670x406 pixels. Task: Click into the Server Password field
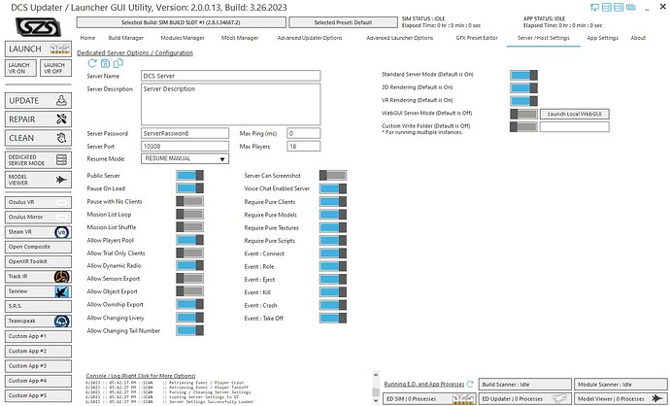pyautogui.click(x=185, y=133)
